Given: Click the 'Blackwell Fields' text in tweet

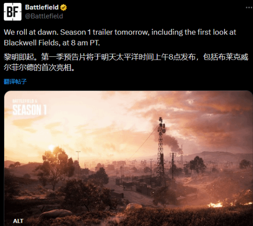Looking at the screenshot, I should [x=31, y=43].
